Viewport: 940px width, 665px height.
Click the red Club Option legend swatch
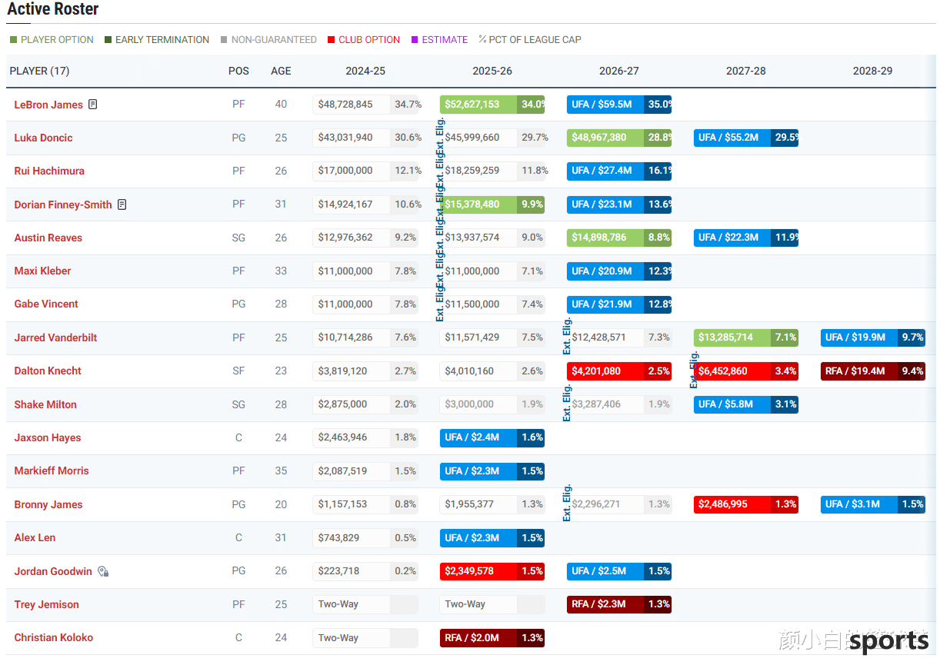pos(331,40)
